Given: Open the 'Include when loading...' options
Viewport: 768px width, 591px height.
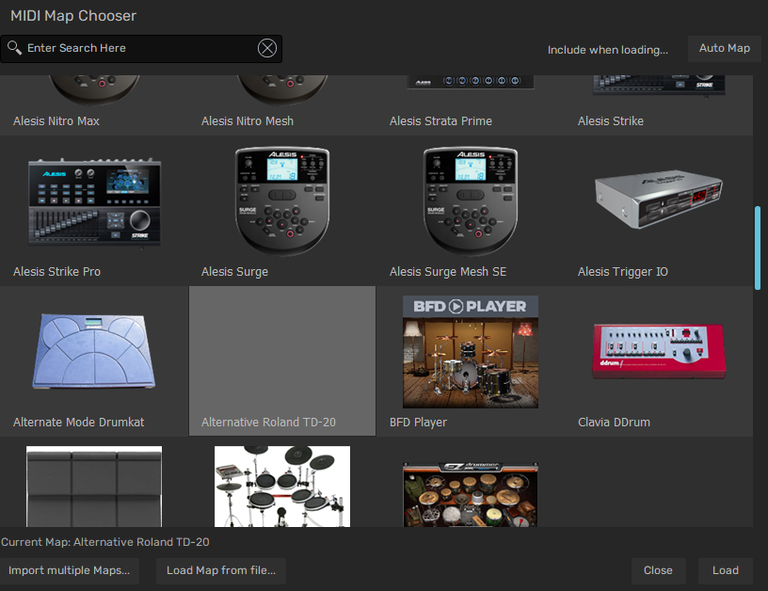Looking at the screenshot, I should point(607,50).
